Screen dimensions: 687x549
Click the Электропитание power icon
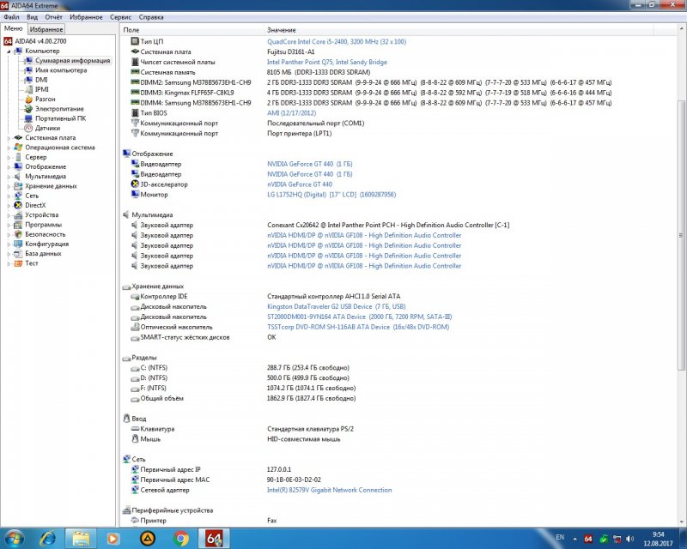(28, 109)
